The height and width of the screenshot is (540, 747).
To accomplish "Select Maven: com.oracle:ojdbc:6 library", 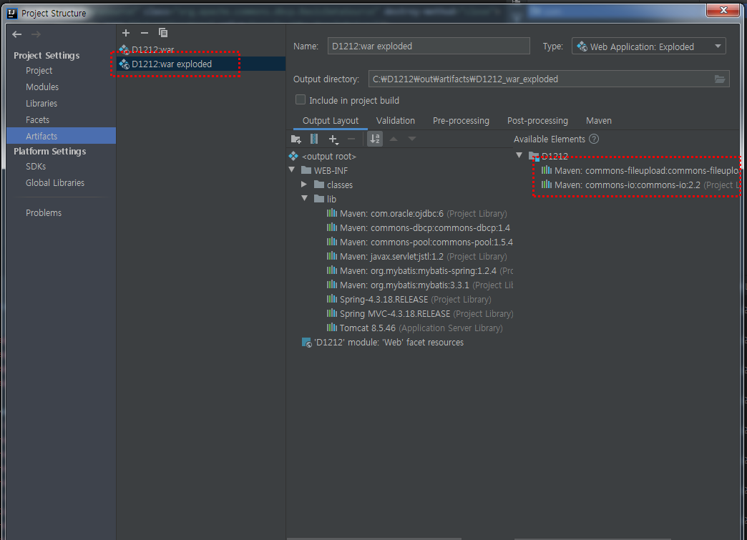I will pos(417,213).
